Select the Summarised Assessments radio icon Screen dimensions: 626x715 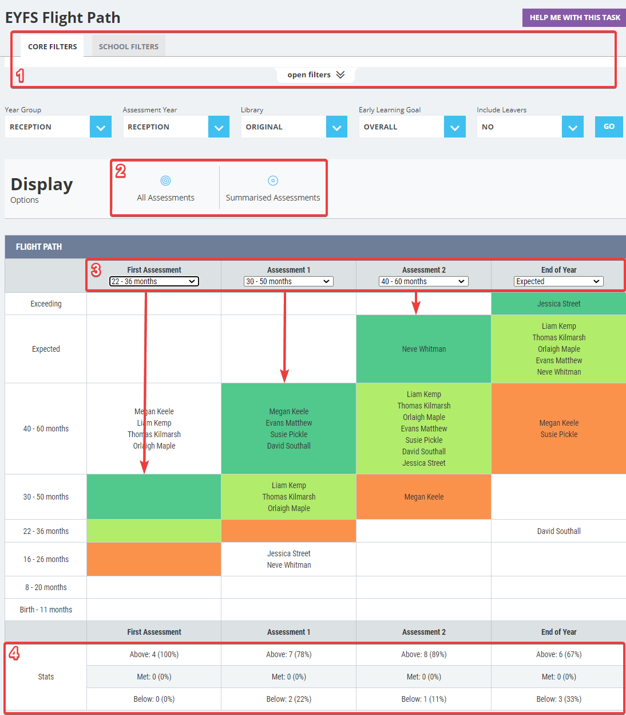click(273, 180)
